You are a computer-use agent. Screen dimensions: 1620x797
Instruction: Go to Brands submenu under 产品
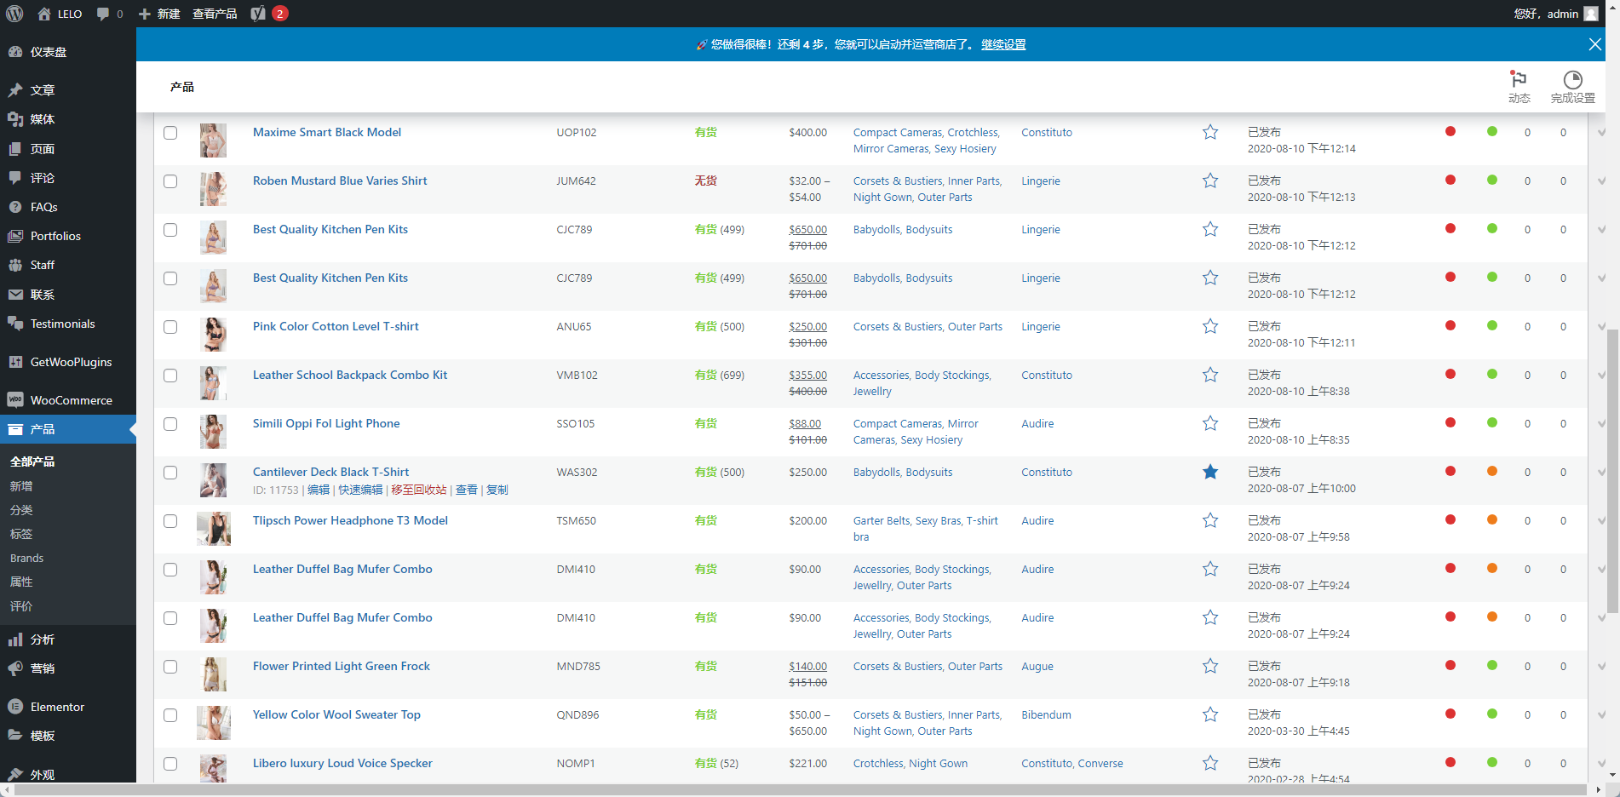click(x=27, y=558)
